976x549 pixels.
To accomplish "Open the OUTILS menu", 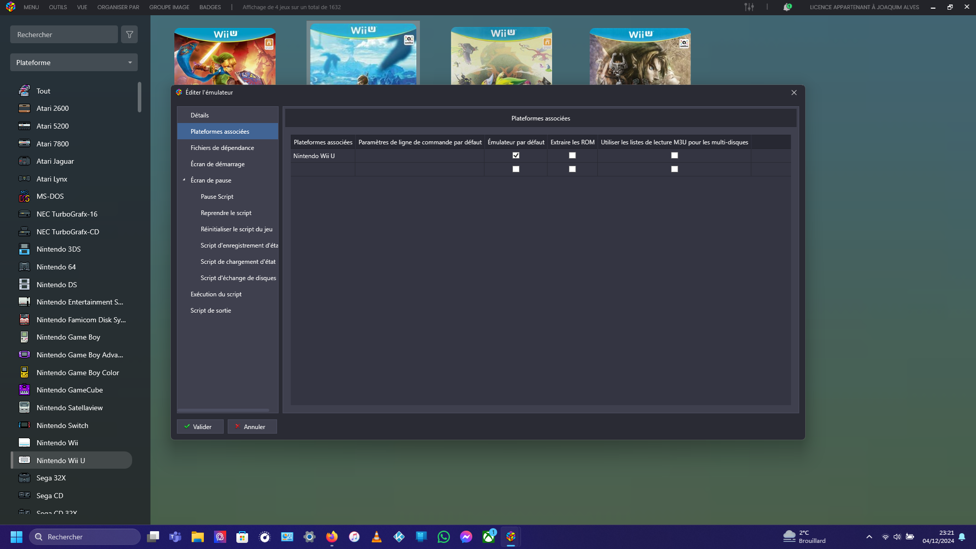I will pyautogui.click(x=58, y=7).
